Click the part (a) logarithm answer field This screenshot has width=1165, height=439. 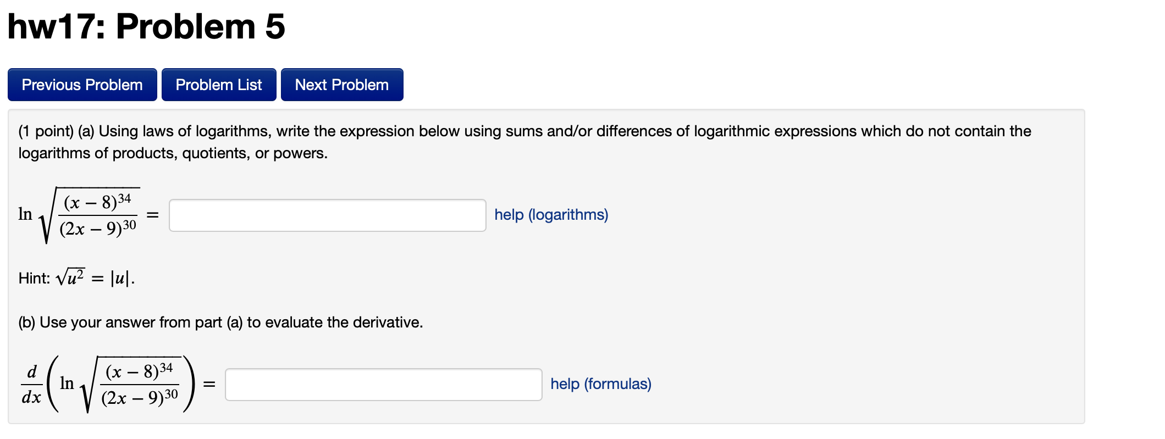point(328,215)
